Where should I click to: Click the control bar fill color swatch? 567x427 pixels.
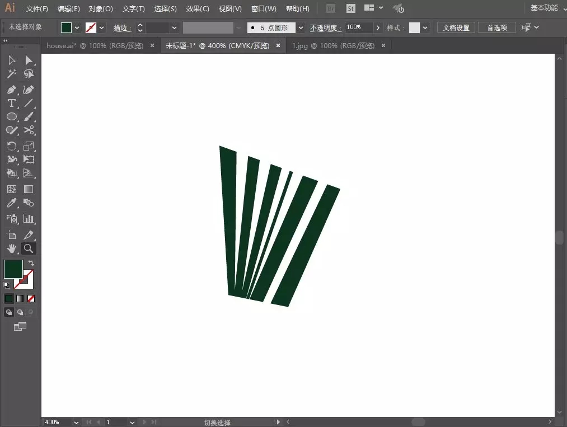(66, 27)
